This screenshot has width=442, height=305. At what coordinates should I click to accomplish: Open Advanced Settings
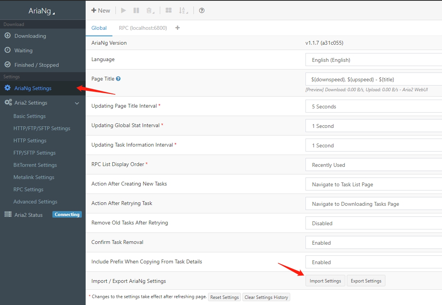[x=35, y=202]
